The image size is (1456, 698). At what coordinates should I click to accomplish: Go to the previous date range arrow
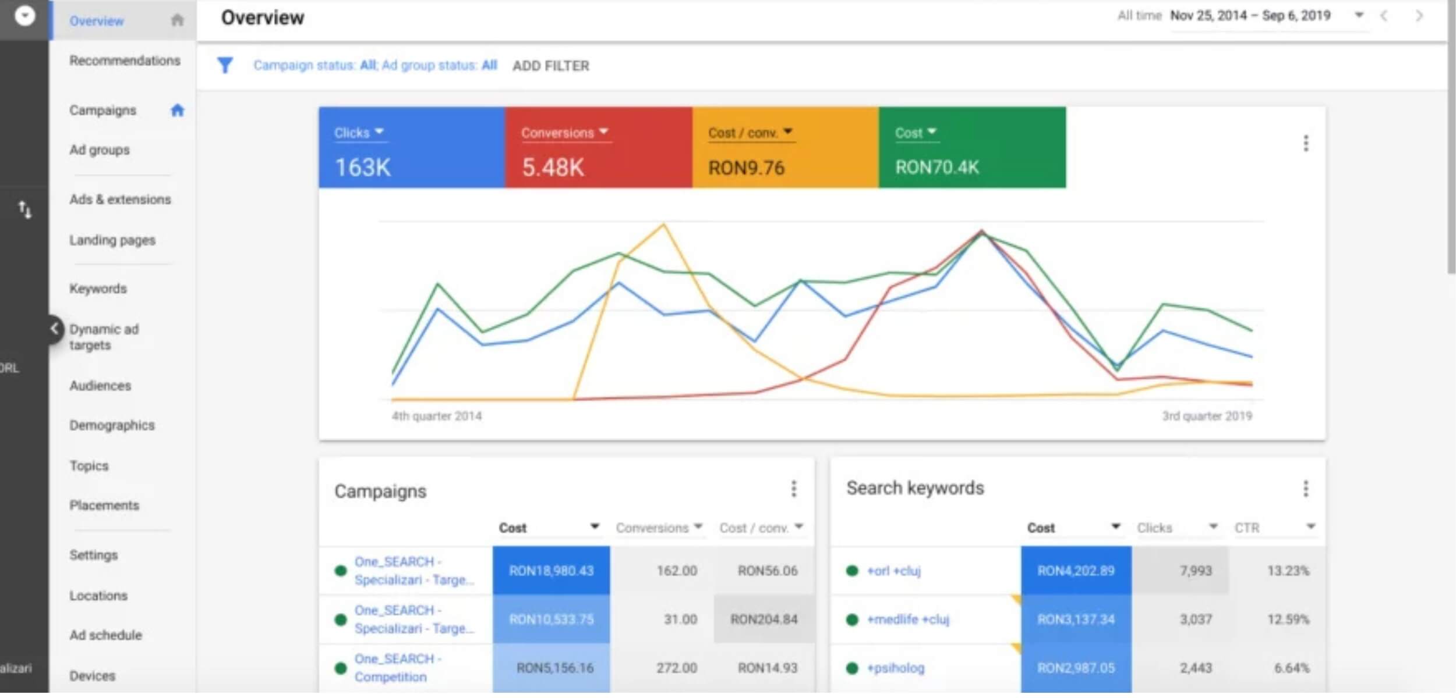(x=1384, y=16)
